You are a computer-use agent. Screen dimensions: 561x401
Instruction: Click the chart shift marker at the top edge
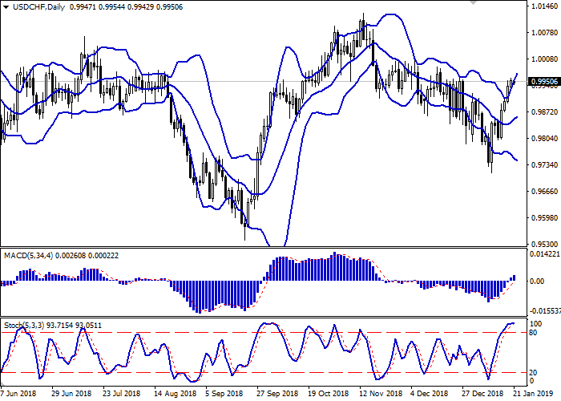[474, 2]
